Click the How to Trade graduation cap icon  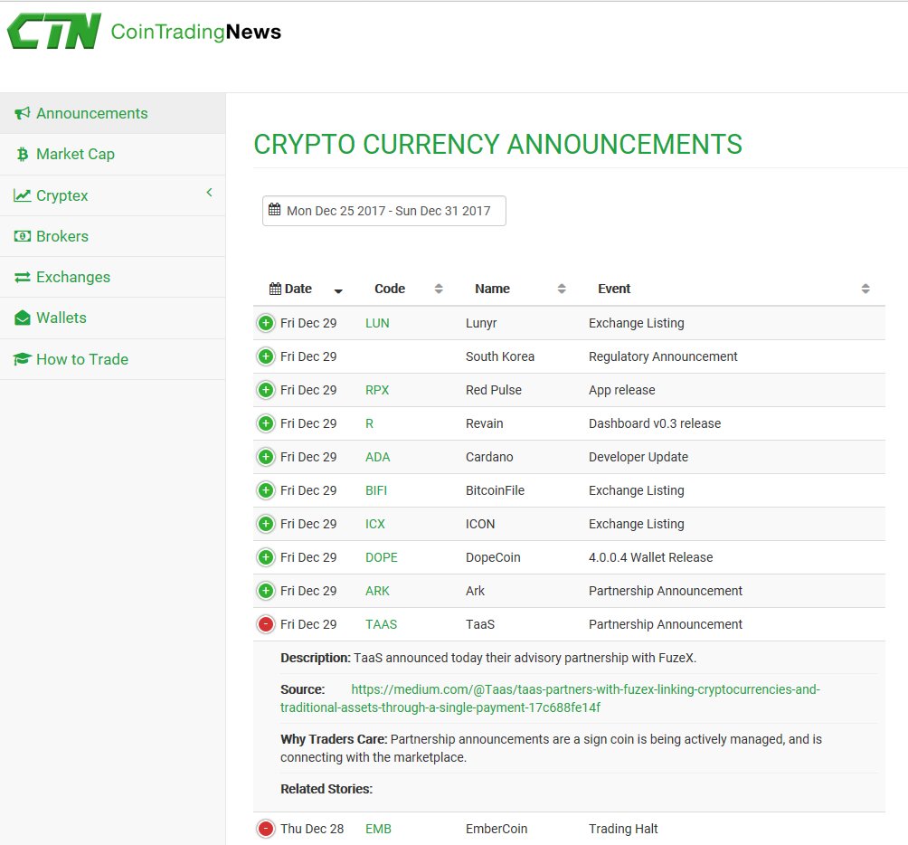pyautogui.click(x=22, y=359)
